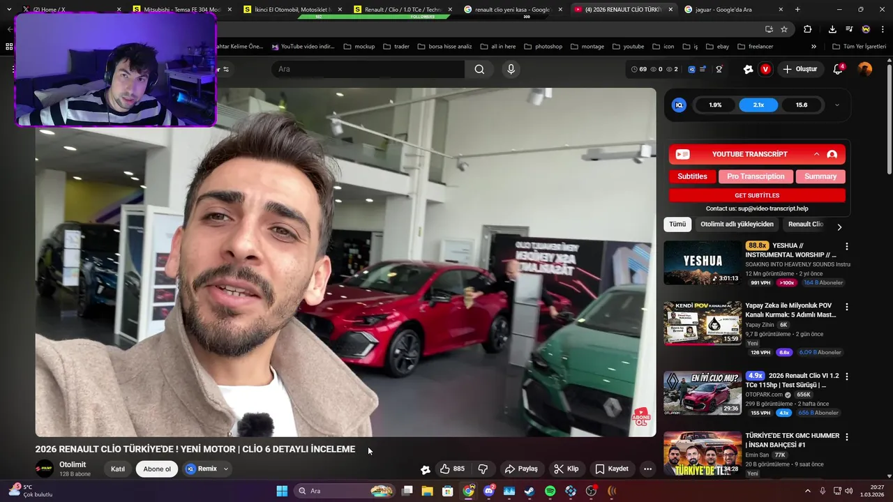This screenshot has height=502, width=893.
Task: Open Discord from the taskbar
Action: (x=488, y=491)
